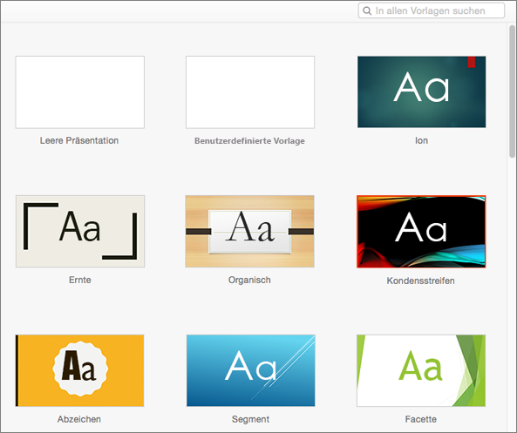Pick the Ion theme thumbnail
Image resolution: width=517 pixels, height=433 pixels.
421,92
